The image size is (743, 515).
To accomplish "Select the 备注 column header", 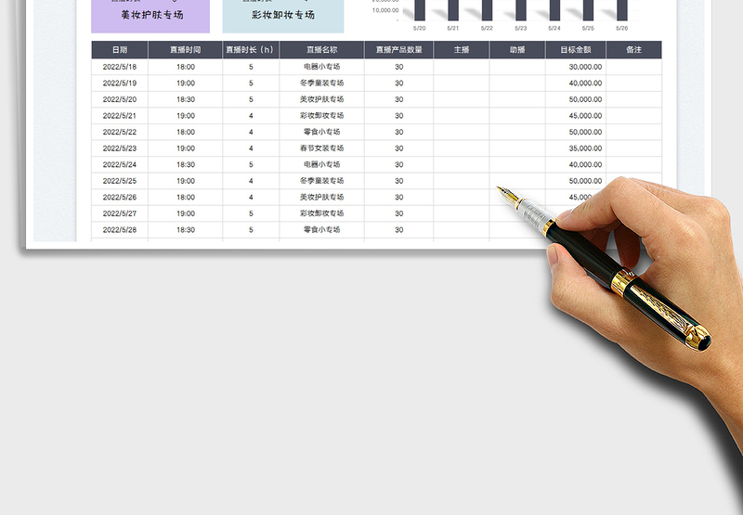I will tap(633, 50).
